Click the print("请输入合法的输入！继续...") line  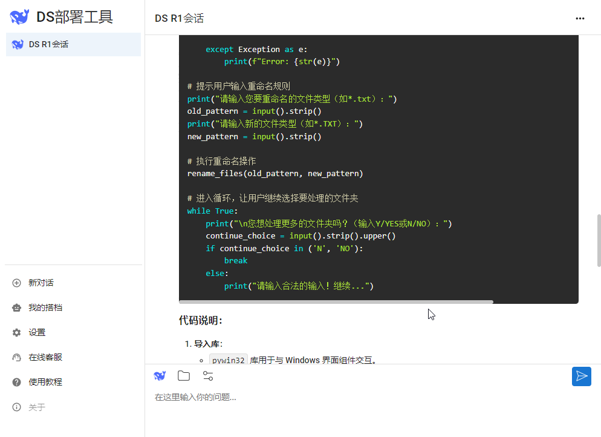point(299,286)
